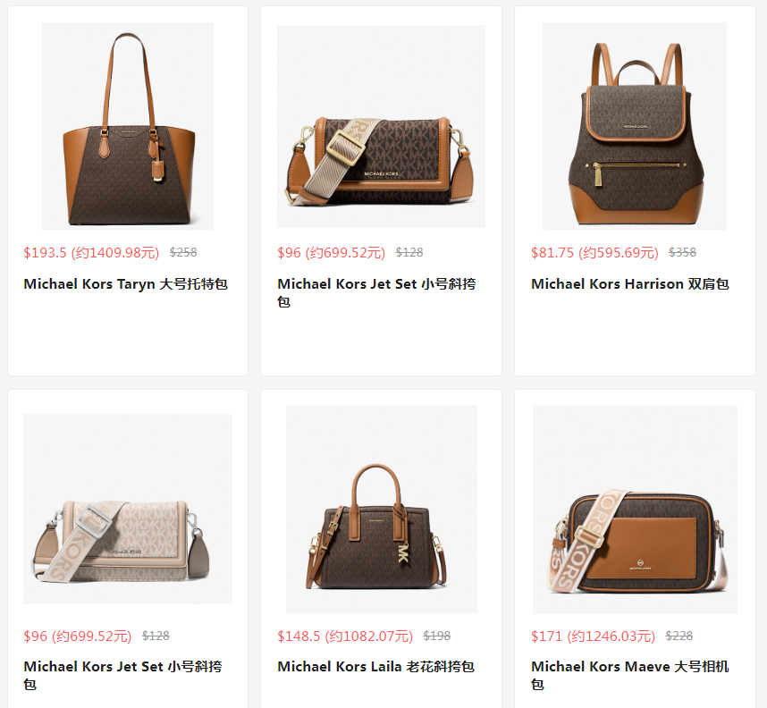The width and height of the screenshot is (767, 708).
Task: Open the beige Jet Set crossbody bag image
Action: pos(128,509)
